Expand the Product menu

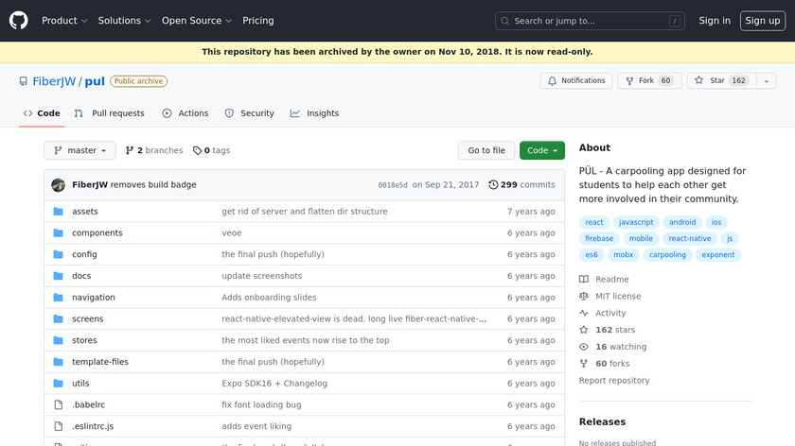(64, 21)
